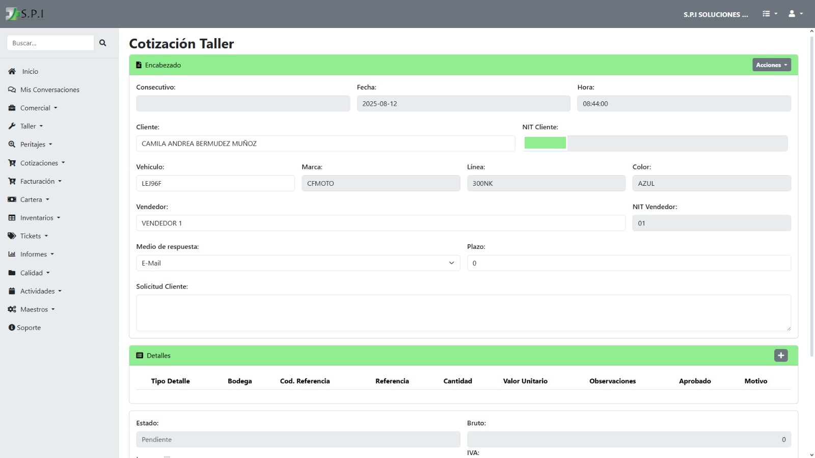Image resolution: width=815 pixels, height=458 pixels.
Task: Click the Vehículo plate field
Action: 215,183
